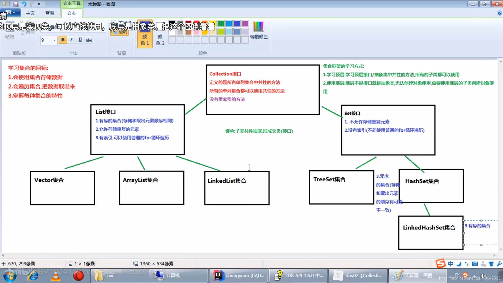Toggle Bold formatting
This screenshot has width=503, height=283.
click(x=63, y=40)
